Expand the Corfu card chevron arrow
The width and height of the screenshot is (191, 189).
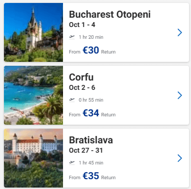click(x=180, y=95)
